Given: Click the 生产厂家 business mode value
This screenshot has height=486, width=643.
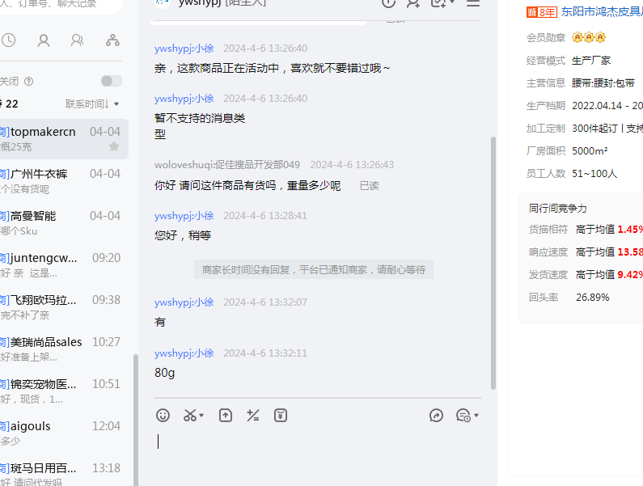Looking at the screenshot, I should coord(591,61).
